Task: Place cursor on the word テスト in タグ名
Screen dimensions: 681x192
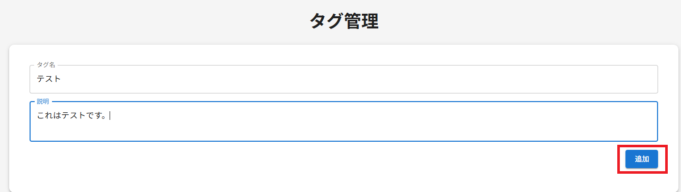Action: 49,79
